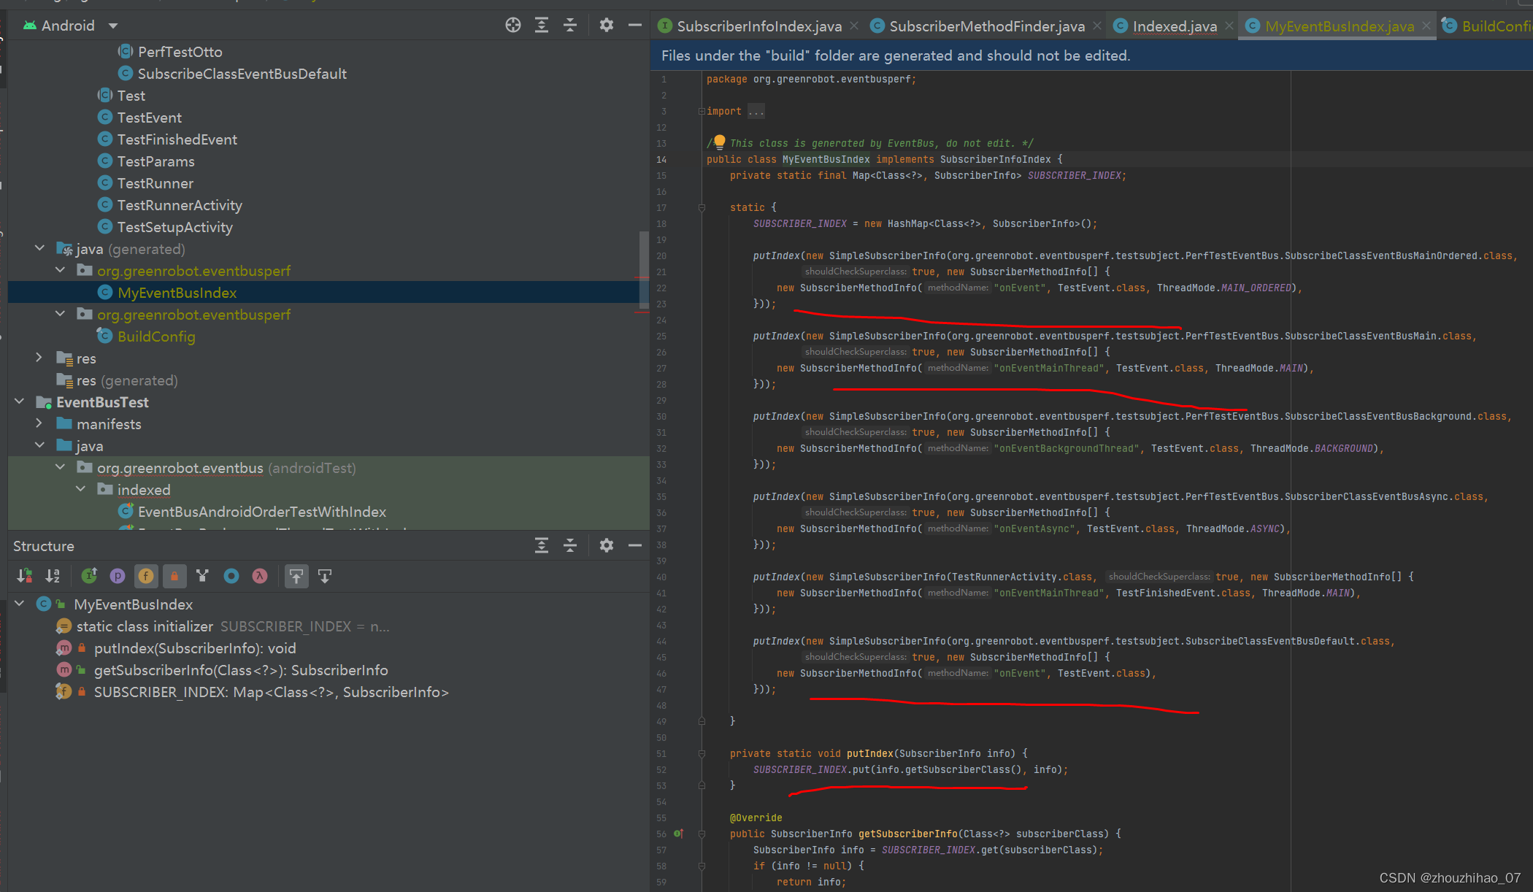Screen dimensions: 1533x892
Task: Select res (generated) folder
Action: tap(127, 380)
